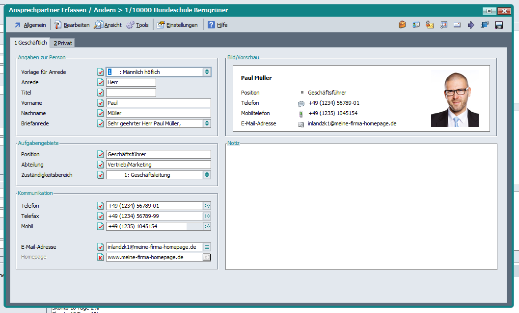
Task: Click inside the Notiz text area
Action: [x=361, y=206]
